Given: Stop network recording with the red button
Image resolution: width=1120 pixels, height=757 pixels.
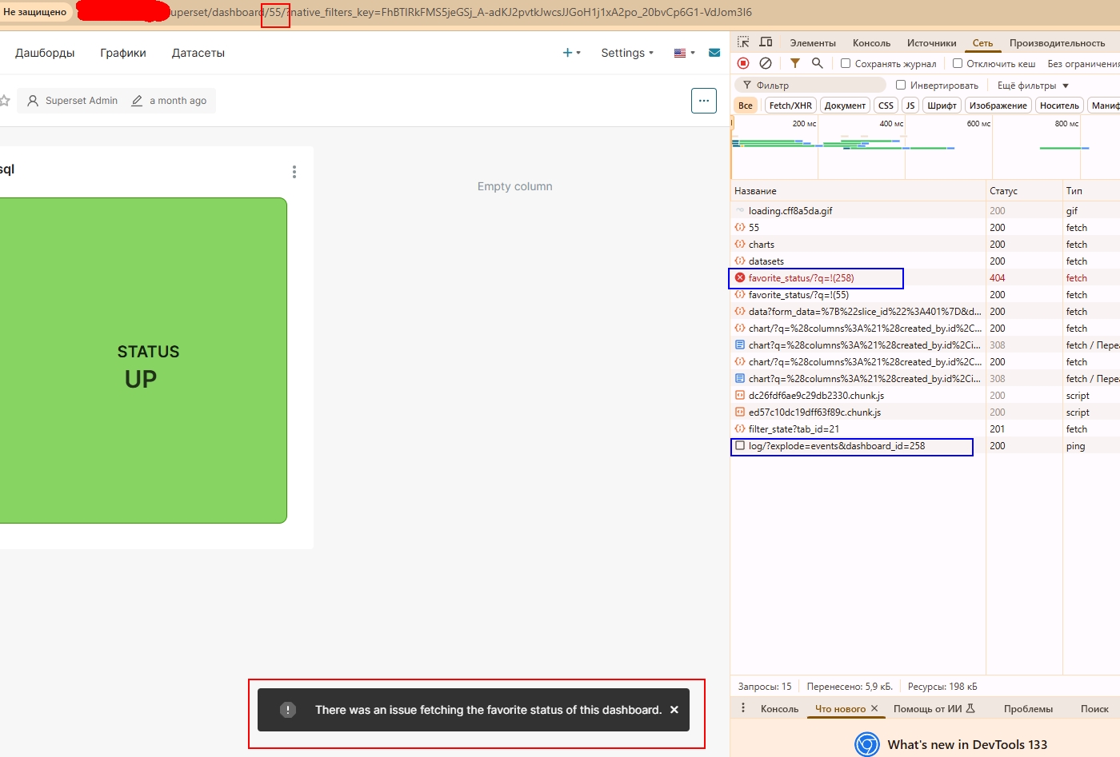Looking at the screenshot, I should [743, 63].
